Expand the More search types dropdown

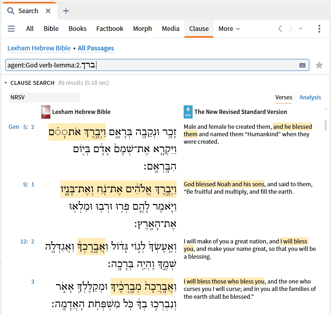tap(229, 28)
